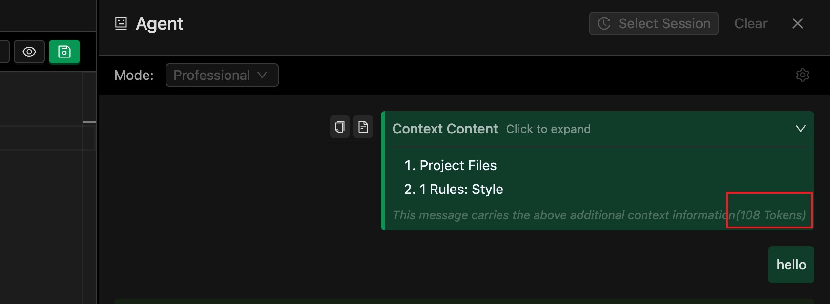The width and height of the screenshot is (830, 304).
Task: Toggle the eye preview button
Action: 29,52
